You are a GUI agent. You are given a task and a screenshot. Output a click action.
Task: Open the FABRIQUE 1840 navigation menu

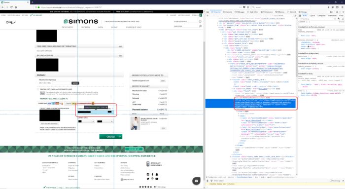coord(134,27)
